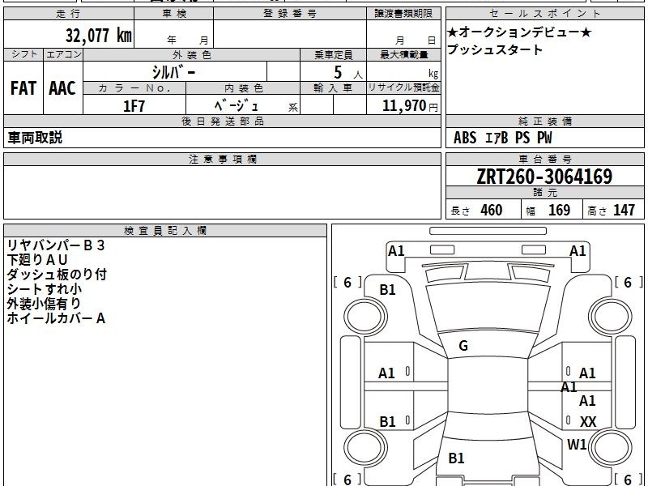
Task: Click the 内装色 header
Action: point(243,88)
